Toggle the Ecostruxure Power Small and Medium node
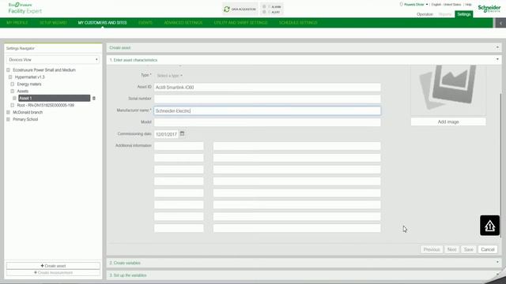The image size is (506, 284). 9,70
